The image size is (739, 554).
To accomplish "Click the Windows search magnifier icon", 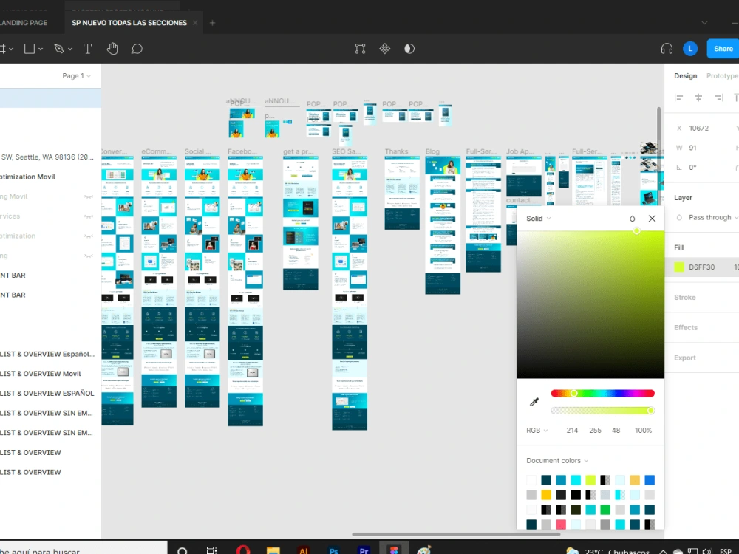I will click(183, 551).
